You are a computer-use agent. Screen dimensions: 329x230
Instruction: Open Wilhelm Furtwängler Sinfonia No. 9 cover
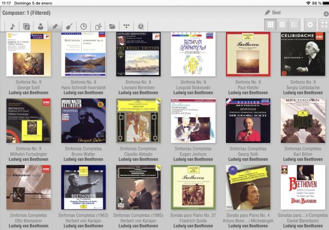click(x=29, y=120)
